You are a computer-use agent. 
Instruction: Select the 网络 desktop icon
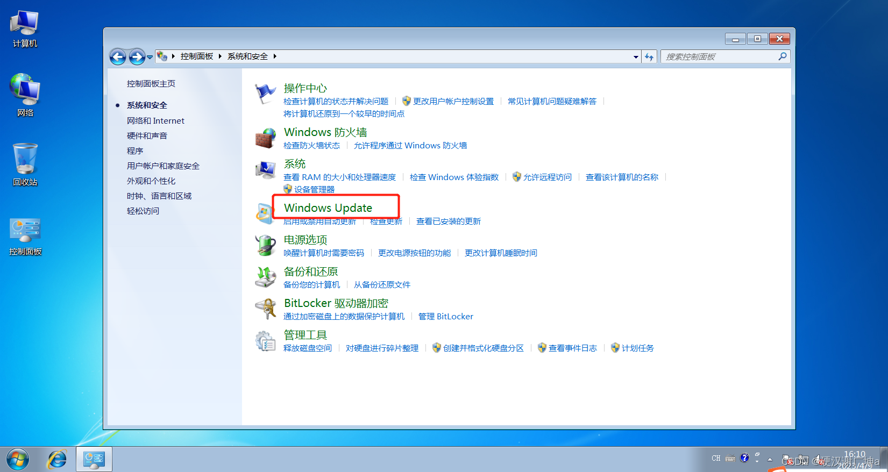tap(25, 95)
